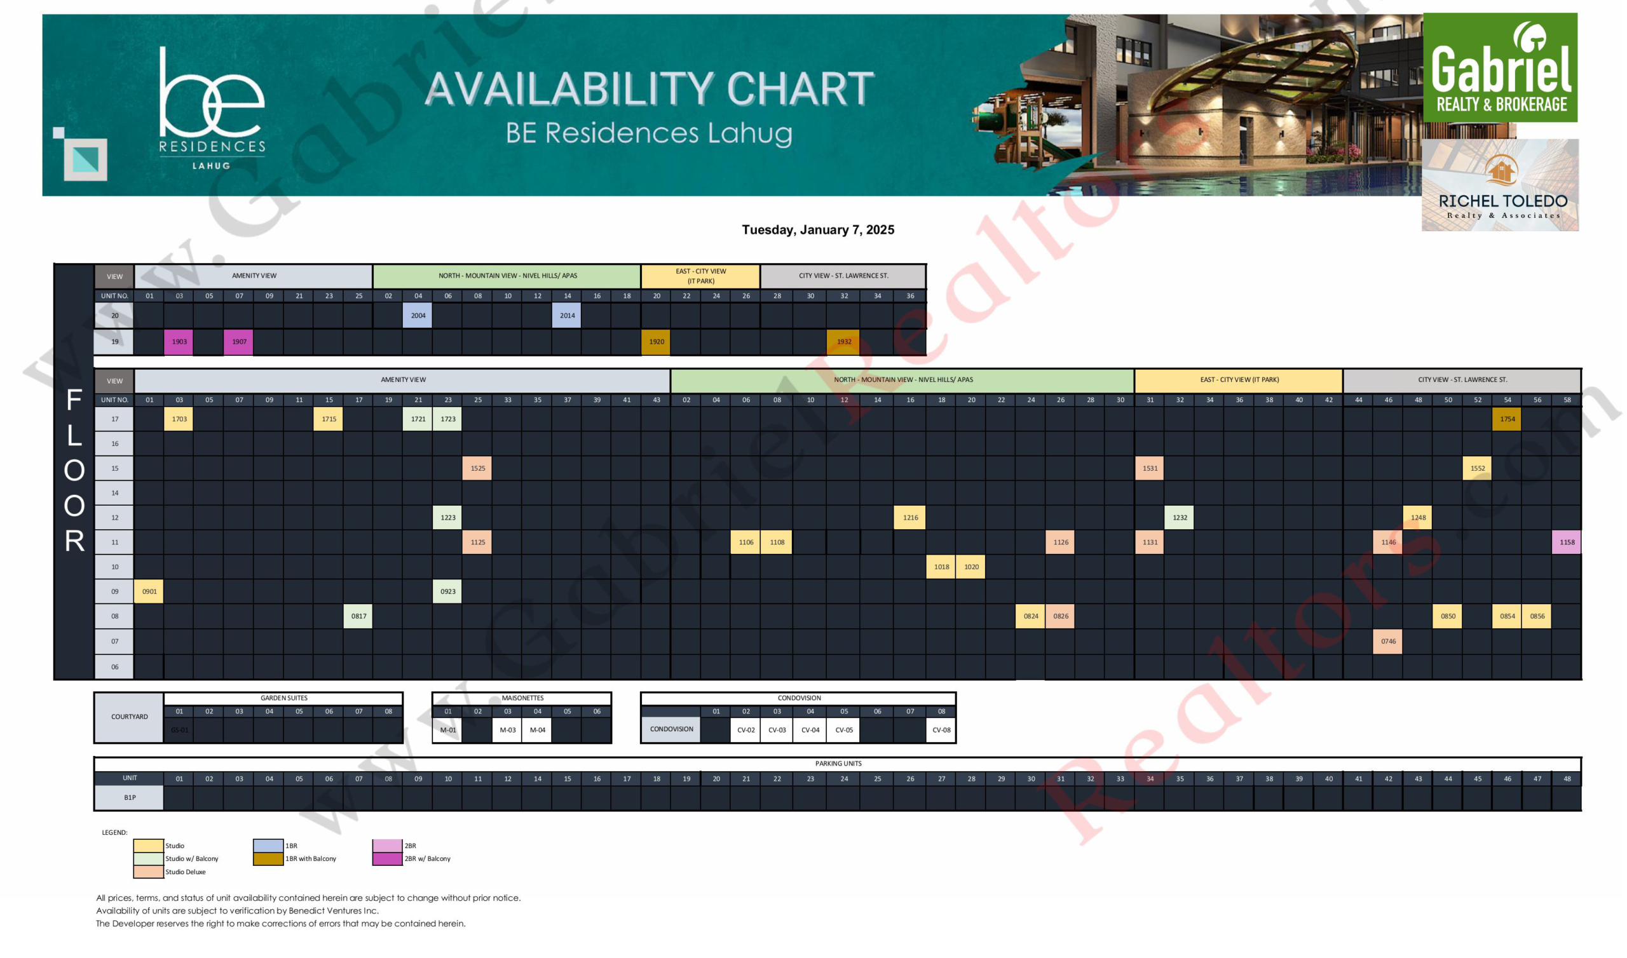This screenshot has width=1627, height=958.
Task: Click available unit 0854
Action: click(1507, 616)
